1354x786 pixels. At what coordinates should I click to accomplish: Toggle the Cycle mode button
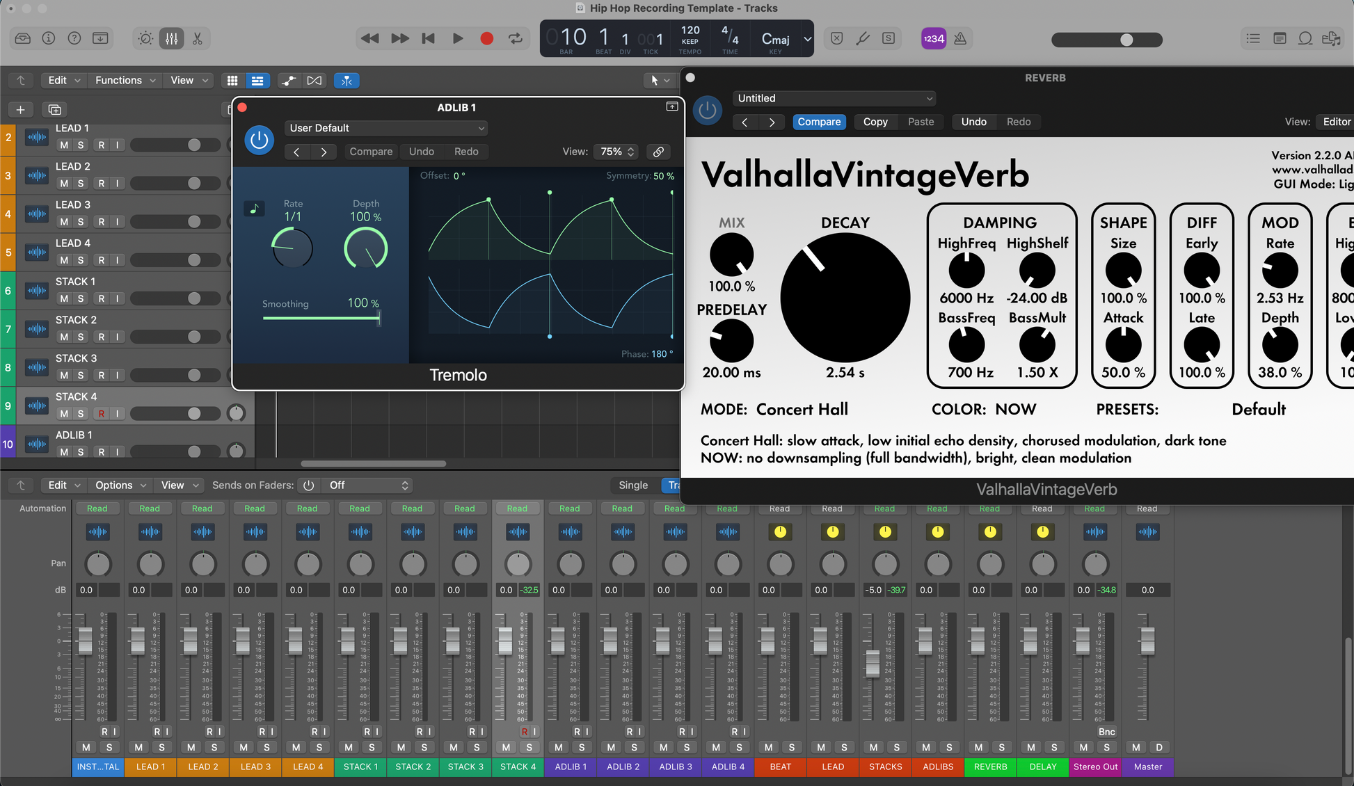[516, 39]
